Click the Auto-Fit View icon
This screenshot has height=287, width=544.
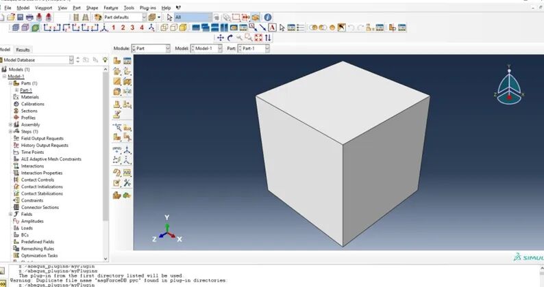point(258,38)
